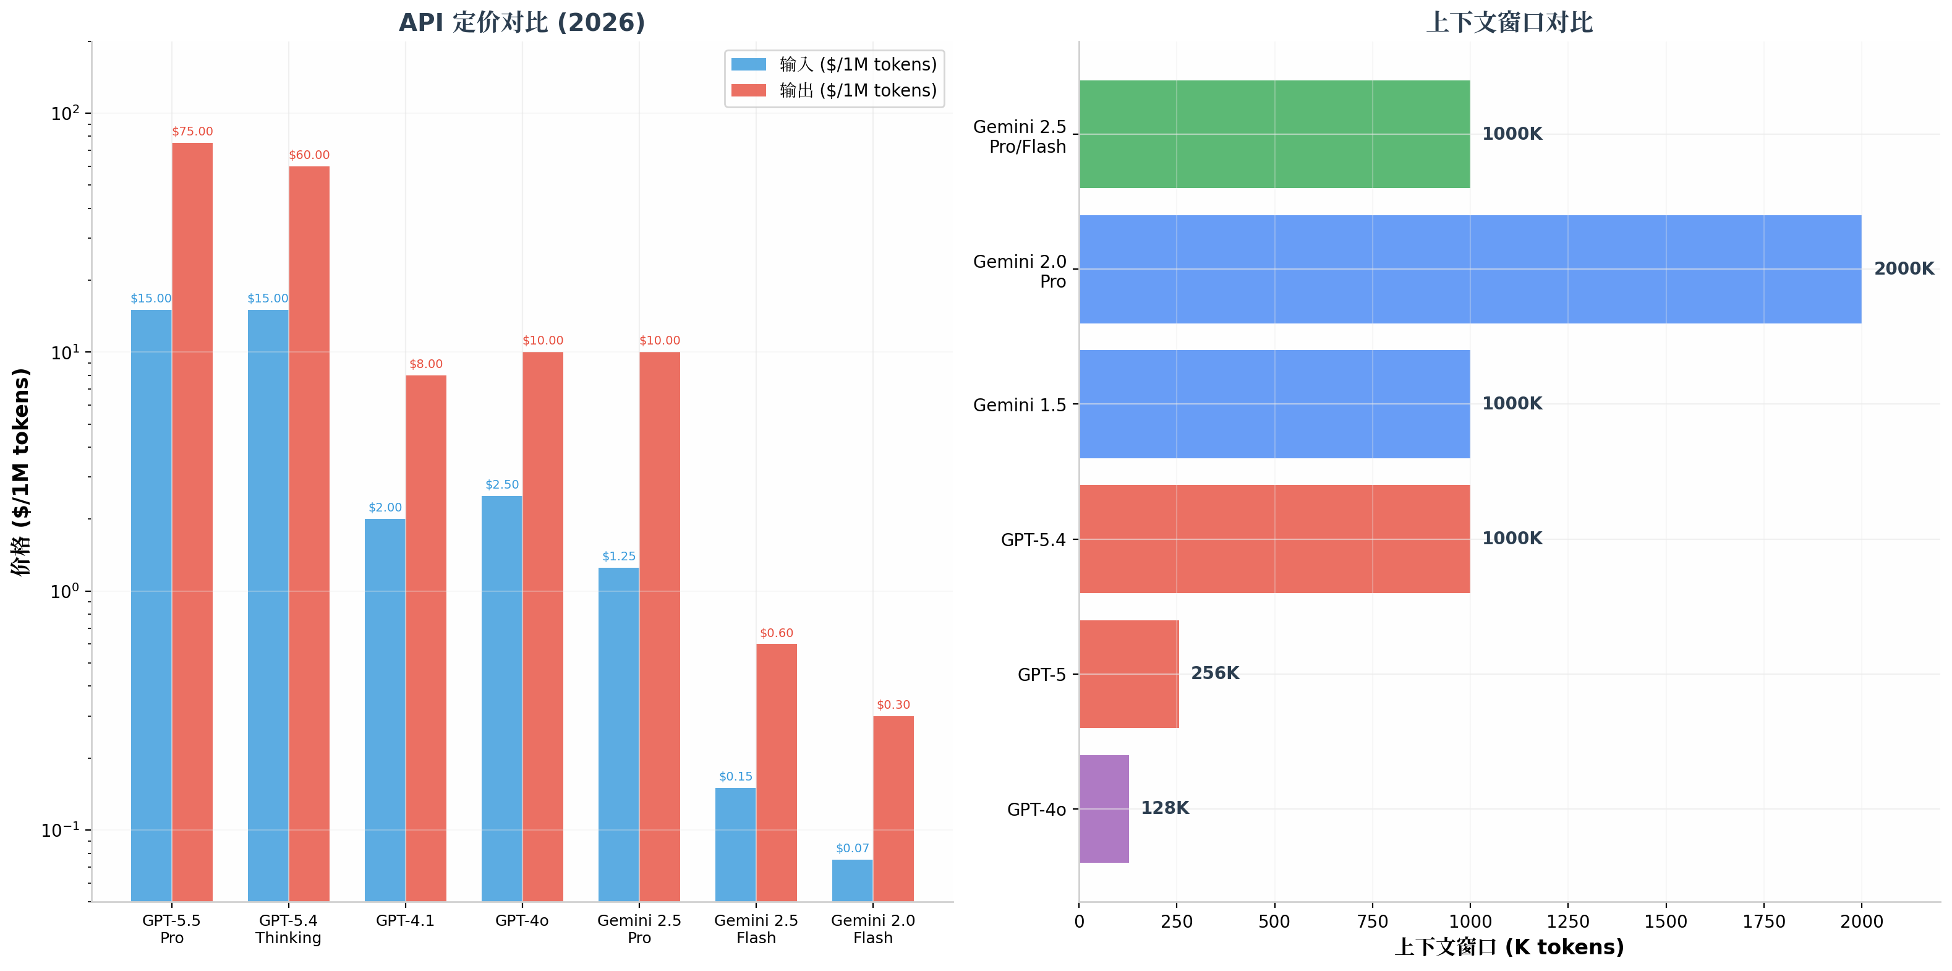1952x971 pixels.
Task: Click the "Gemini 2.0 Pro" context window label
Action: pos(1020,272)
